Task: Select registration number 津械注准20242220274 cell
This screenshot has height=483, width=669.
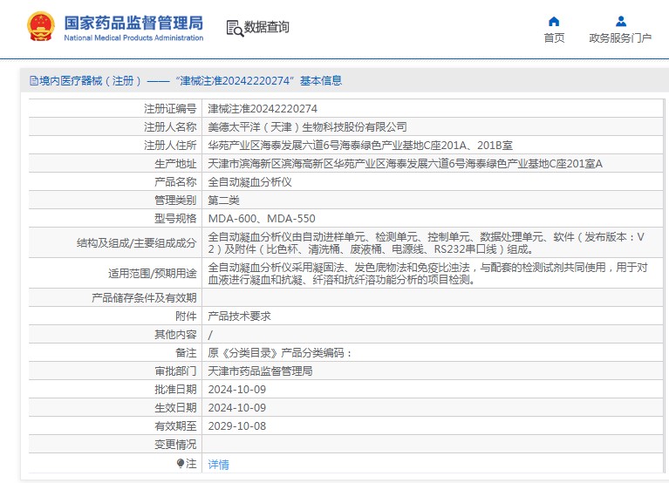Action: point(263,109)
